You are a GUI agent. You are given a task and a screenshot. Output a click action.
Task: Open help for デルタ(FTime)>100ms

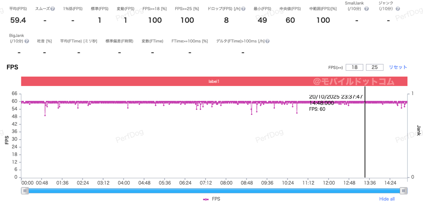[267, 41]
